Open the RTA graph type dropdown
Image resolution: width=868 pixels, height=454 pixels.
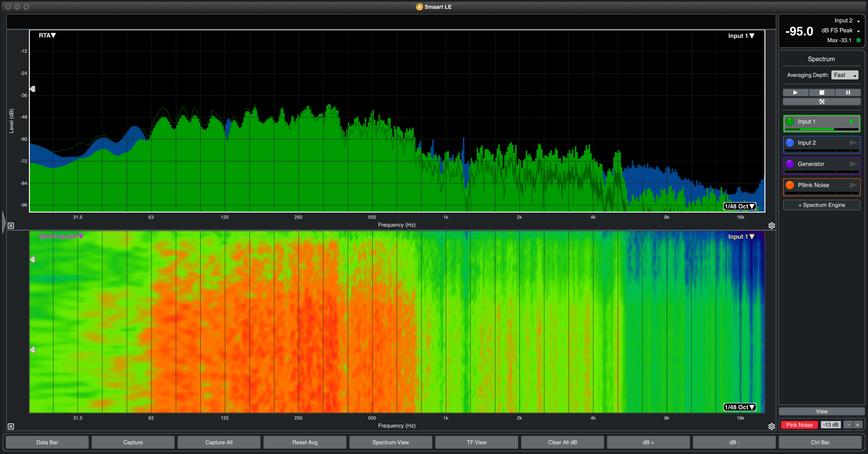point(47,36)
